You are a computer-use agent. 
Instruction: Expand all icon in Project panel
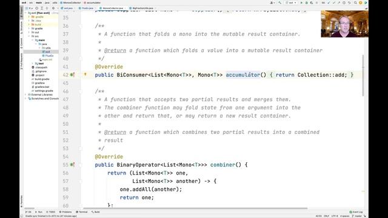point(42,8)
